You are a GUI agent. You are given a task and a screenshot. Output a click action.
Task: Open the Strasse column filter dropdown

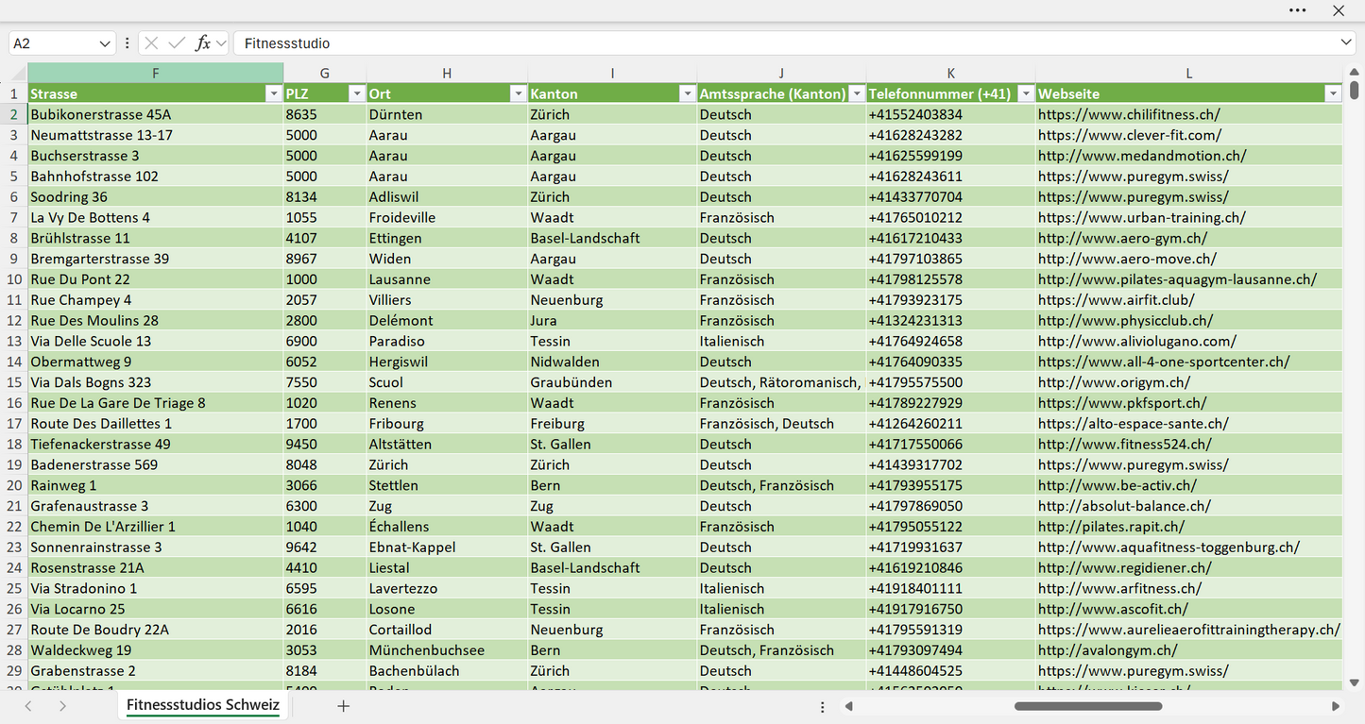(x=273, y=93)
